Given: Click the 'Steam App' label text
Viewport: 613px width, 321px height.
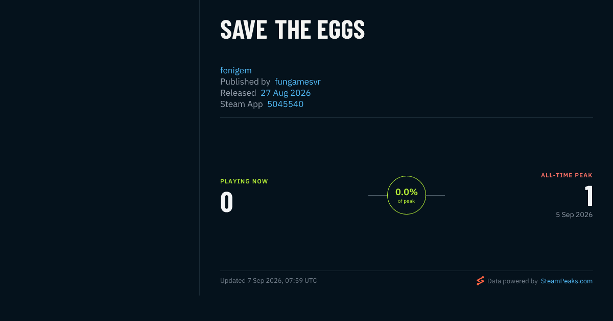Looking at the screenshot, I should pos(242,104).
